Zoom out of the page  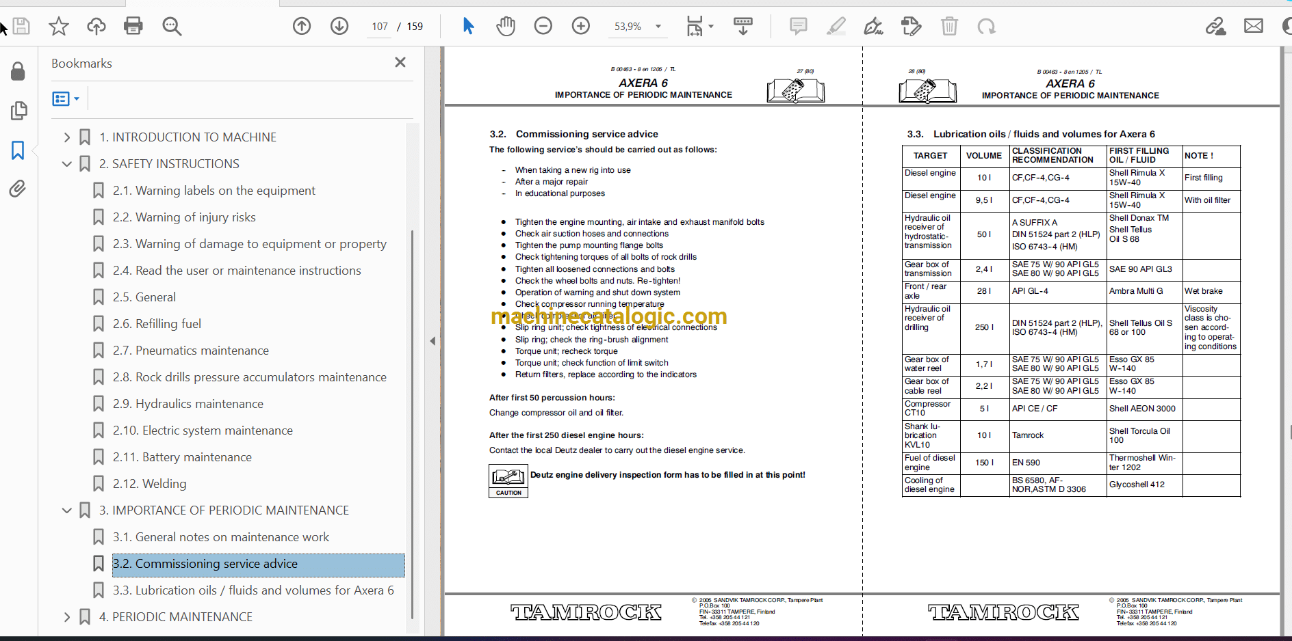click(x=543, y=27)
